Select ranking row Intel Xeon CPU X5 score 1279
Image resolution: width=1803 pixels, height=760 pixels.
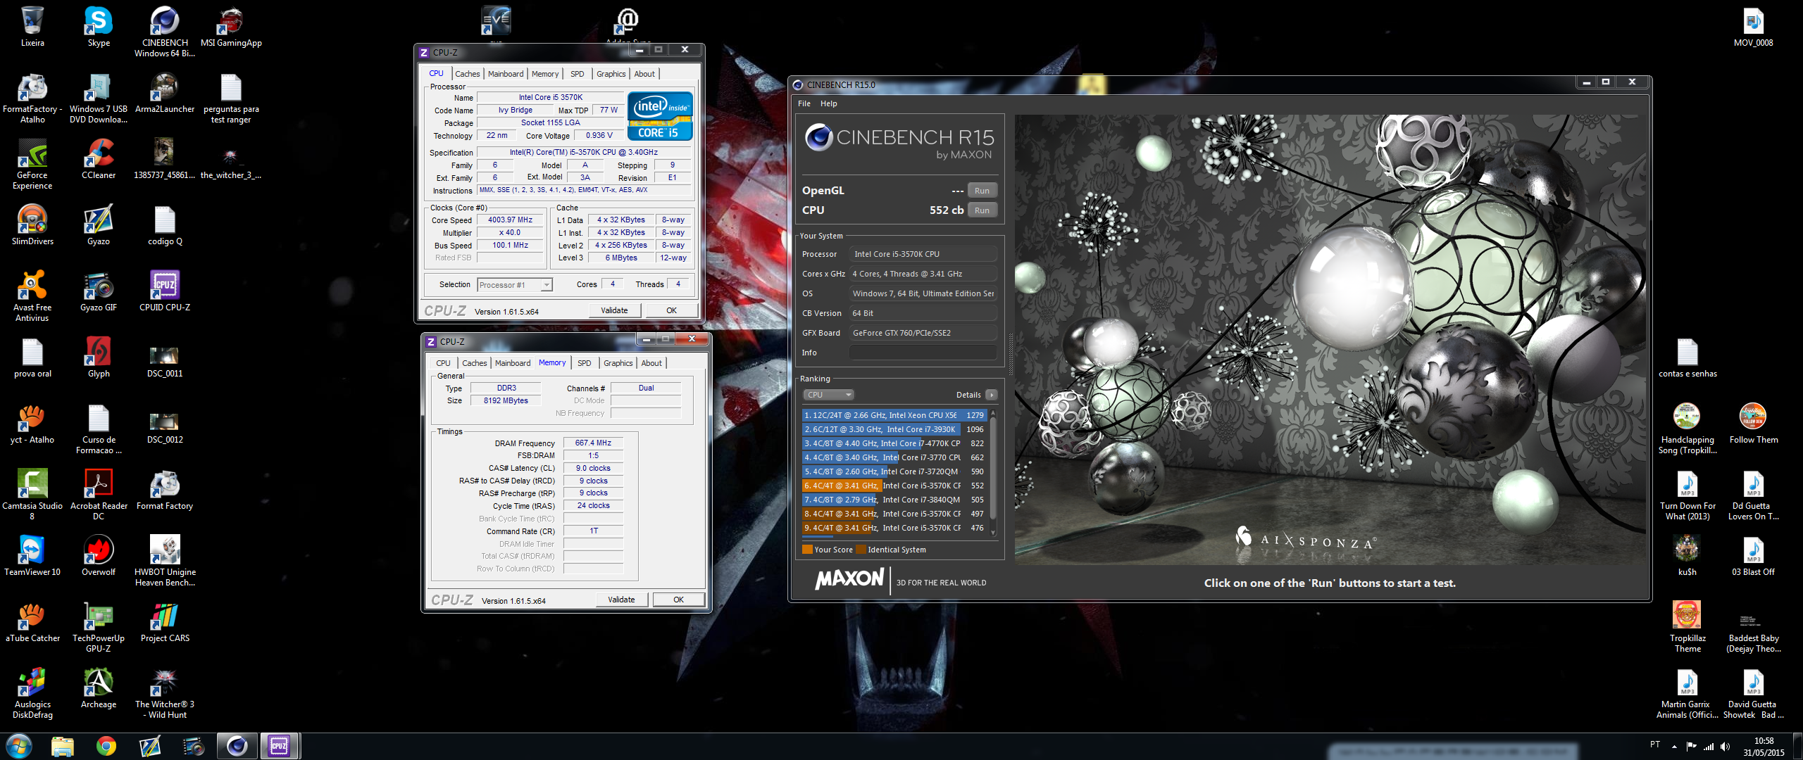click(x=894, y=415)
